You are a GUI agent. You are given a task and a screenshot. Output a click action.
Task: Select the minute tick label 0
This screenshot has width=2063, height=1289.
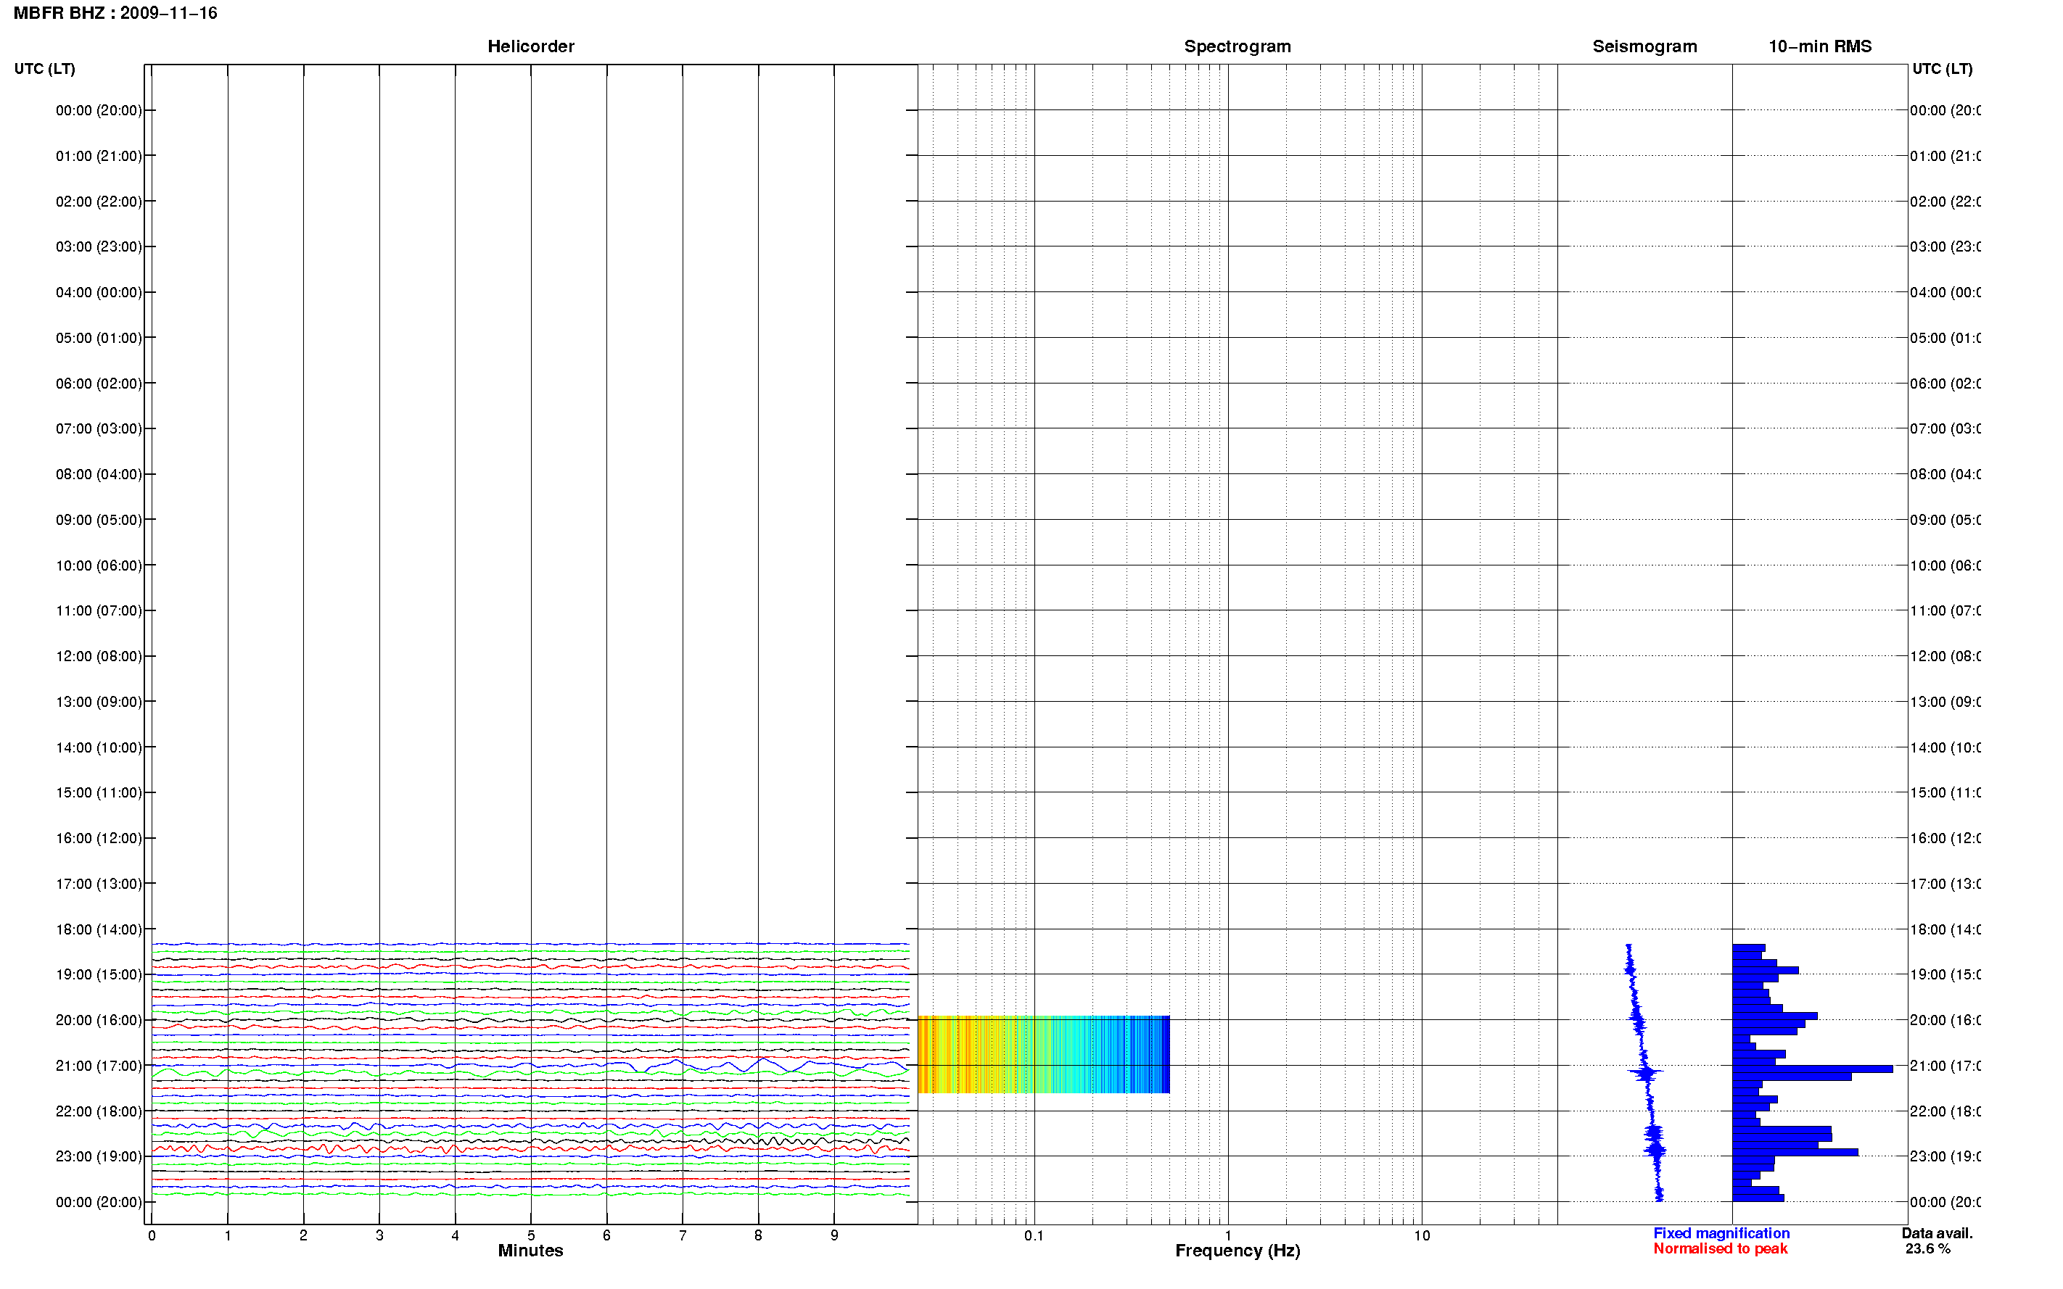(x=152, y=1235)
